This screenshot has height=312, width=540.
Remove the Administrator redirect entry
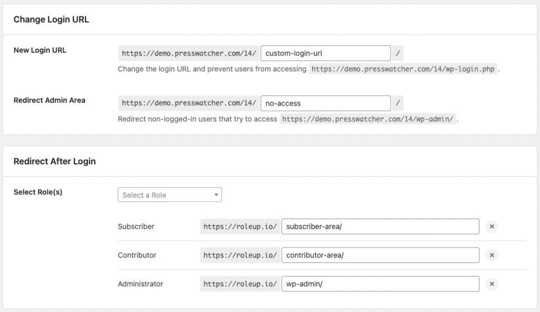coord(491,284)
